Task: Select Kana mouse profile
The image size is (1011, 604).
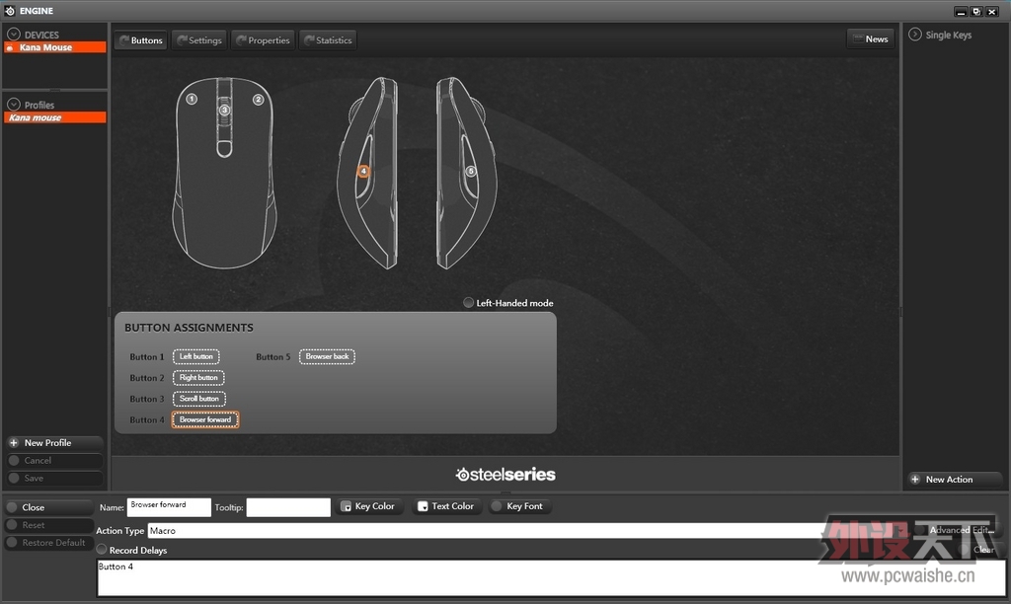Action: click(55, 117)
